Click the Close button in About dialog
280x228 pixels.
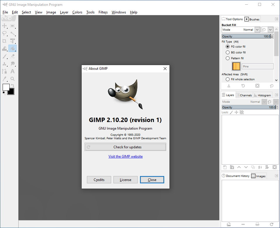[152, 180]
